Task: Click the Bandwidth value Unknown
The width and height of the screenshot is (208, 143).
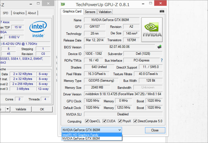Action: pyautogui.click(x=148, y=87)
